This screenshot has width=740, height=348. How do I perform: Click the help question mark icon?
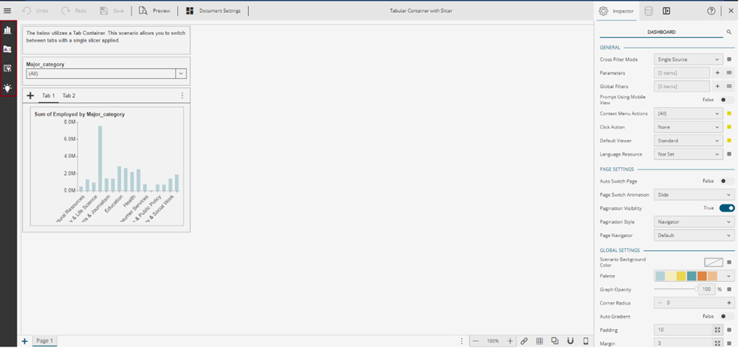pos(711,11)
